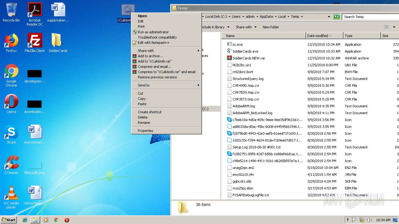Open the Firefox desktop shortcut

click(11, 43)
